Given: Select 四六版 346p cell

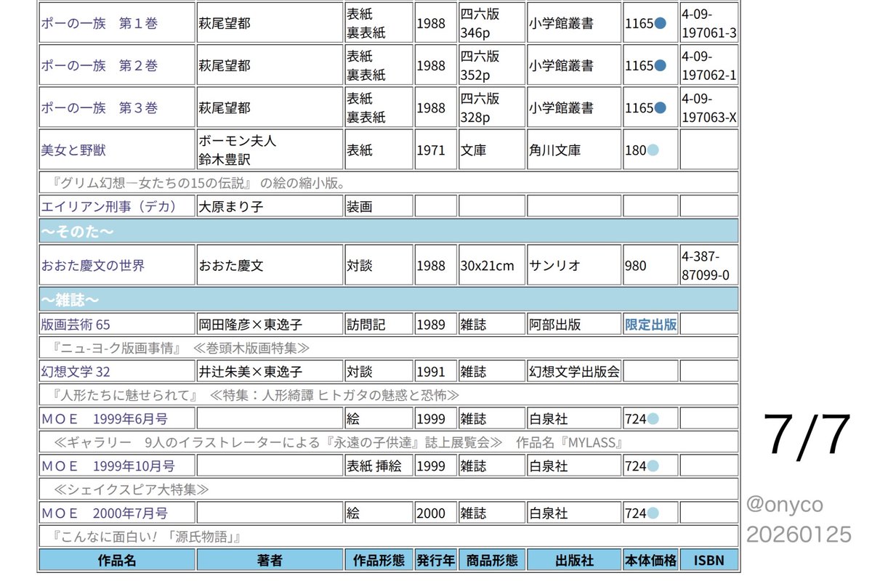Looking at the screenshot, I should (491, 23).
